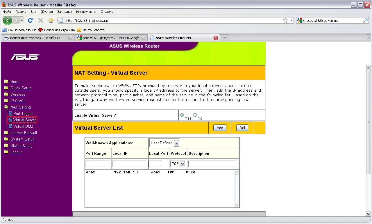Switch to the Google search tab
This screenshot has height=224, width=372.
pos(110,38)
